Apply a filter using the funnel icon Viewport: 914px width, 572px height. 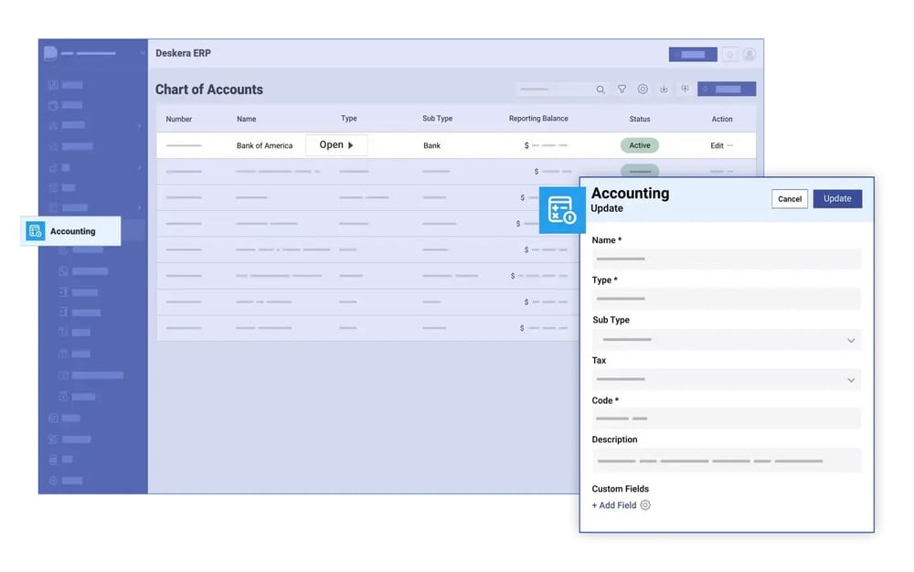click(622, 89)
